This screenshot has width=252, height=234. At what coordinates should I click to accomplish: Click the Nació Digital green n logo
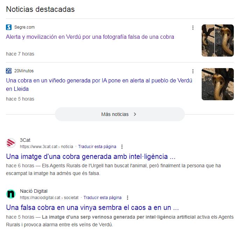coord(11,194)
